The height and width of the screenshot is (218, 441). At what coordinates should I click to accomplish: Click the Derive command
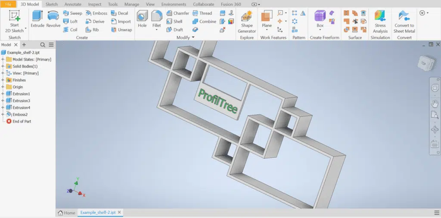coord(95,21)
